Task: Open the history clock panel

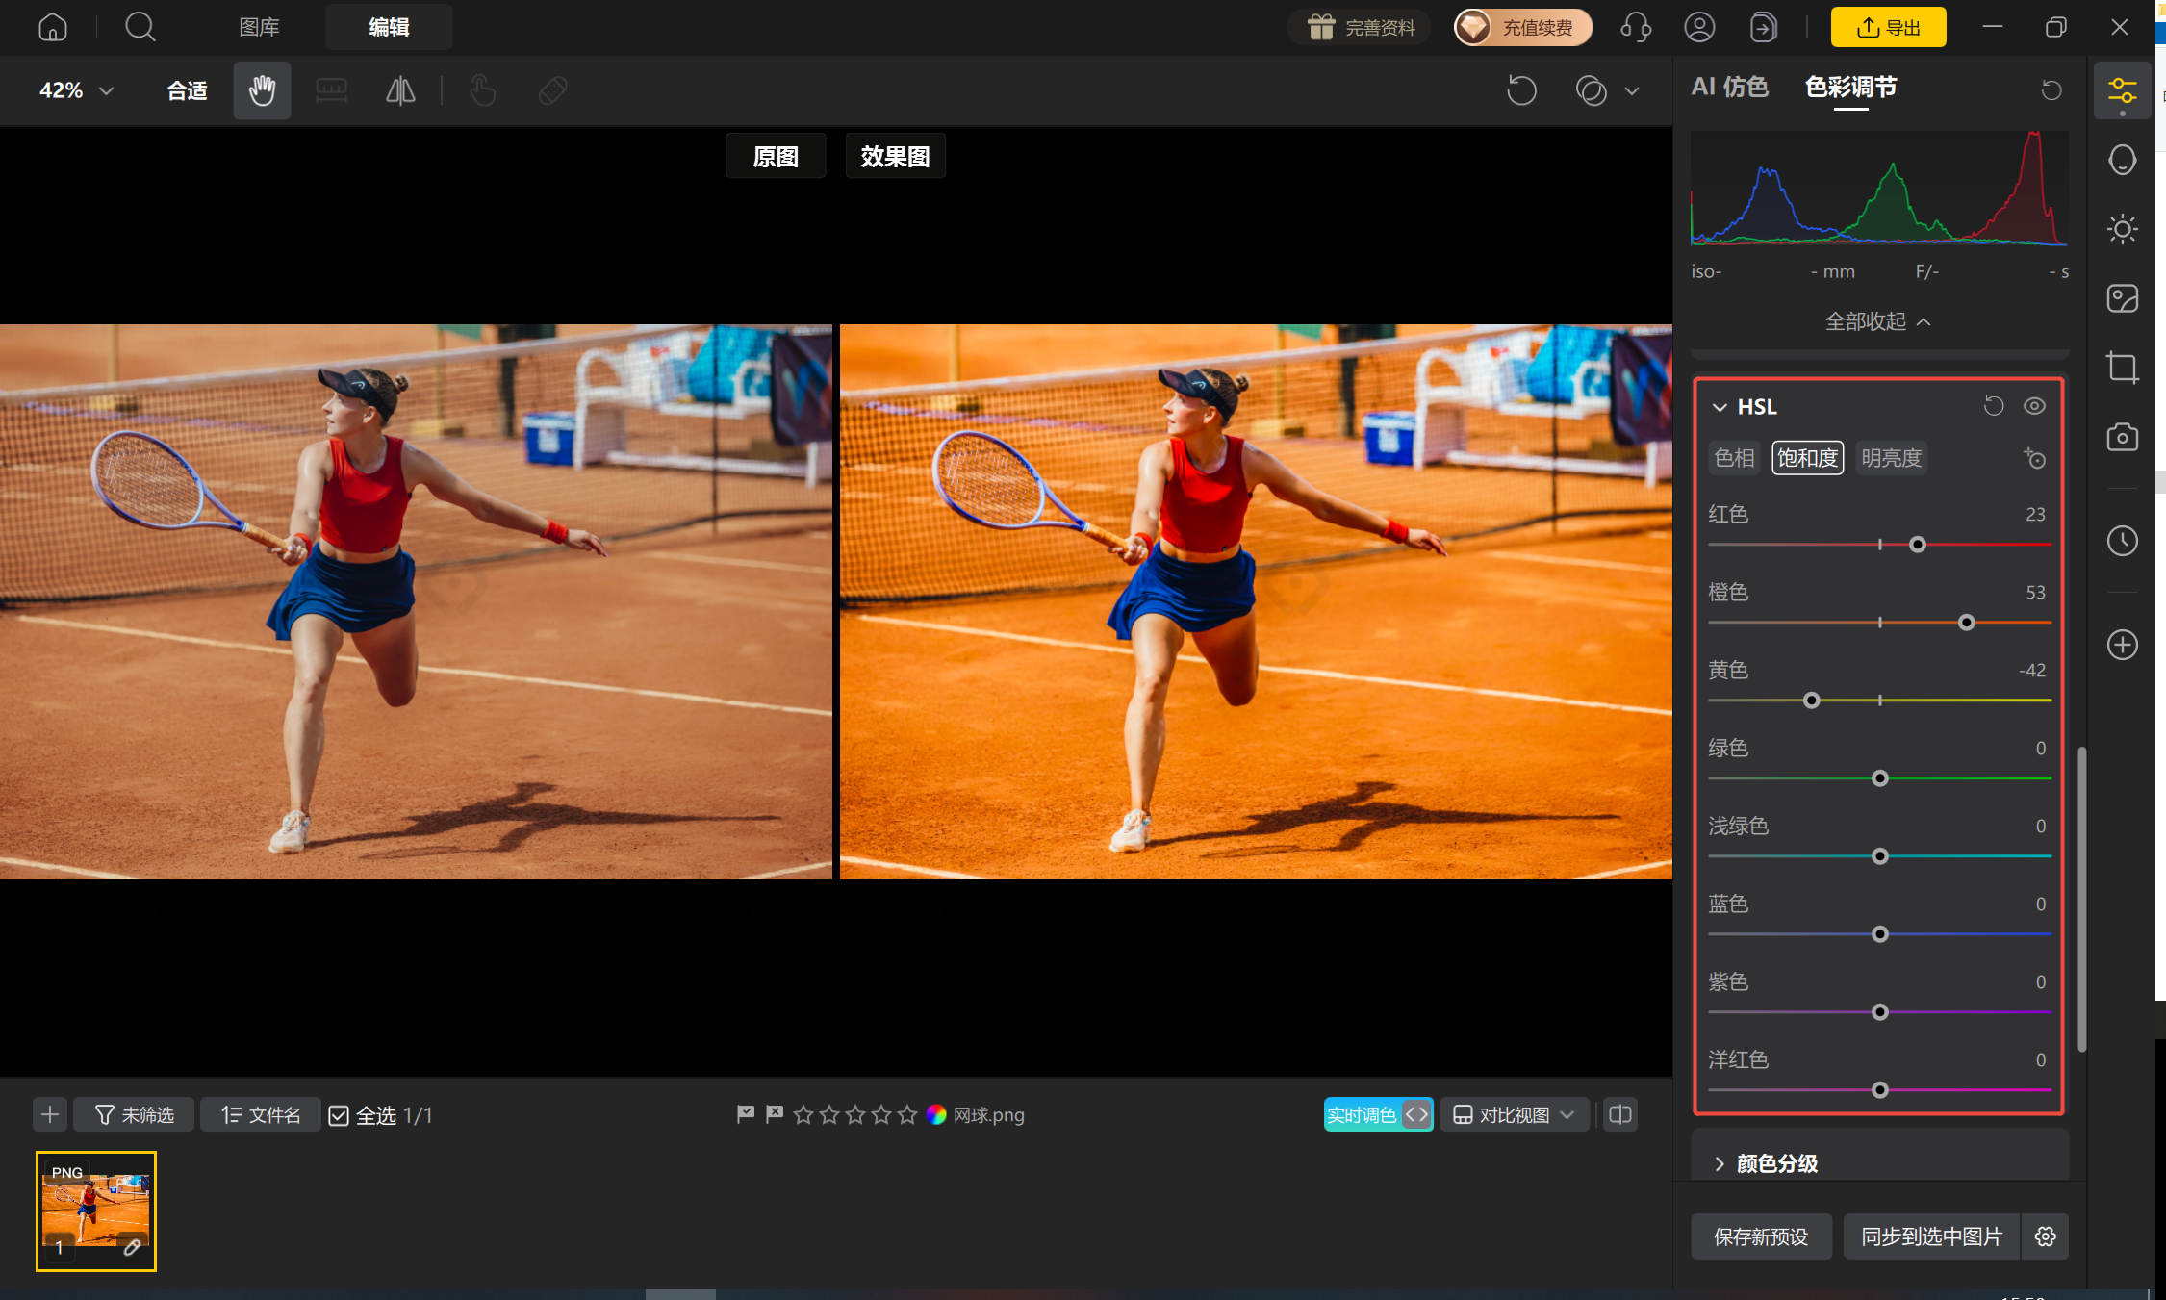Action: (x=2122, y=541)
